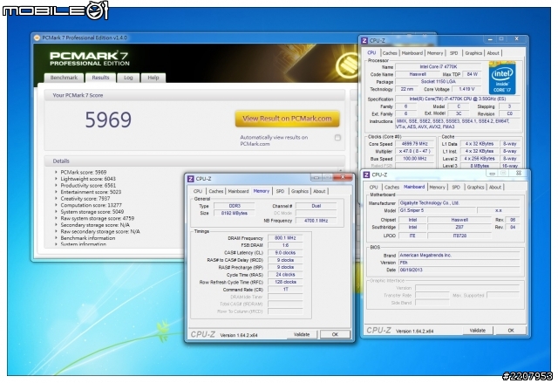This screenshot has height=383, width=558.
Task: Open Graphics tab in top CPU-Z window
Action: 473,53
